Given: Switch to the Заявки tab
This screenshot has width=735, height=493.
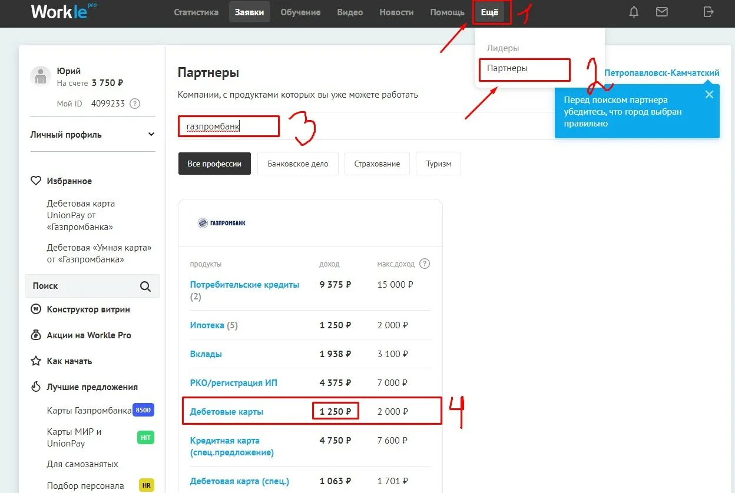Looking at the screenshot, I should click(x=249, y=11).
